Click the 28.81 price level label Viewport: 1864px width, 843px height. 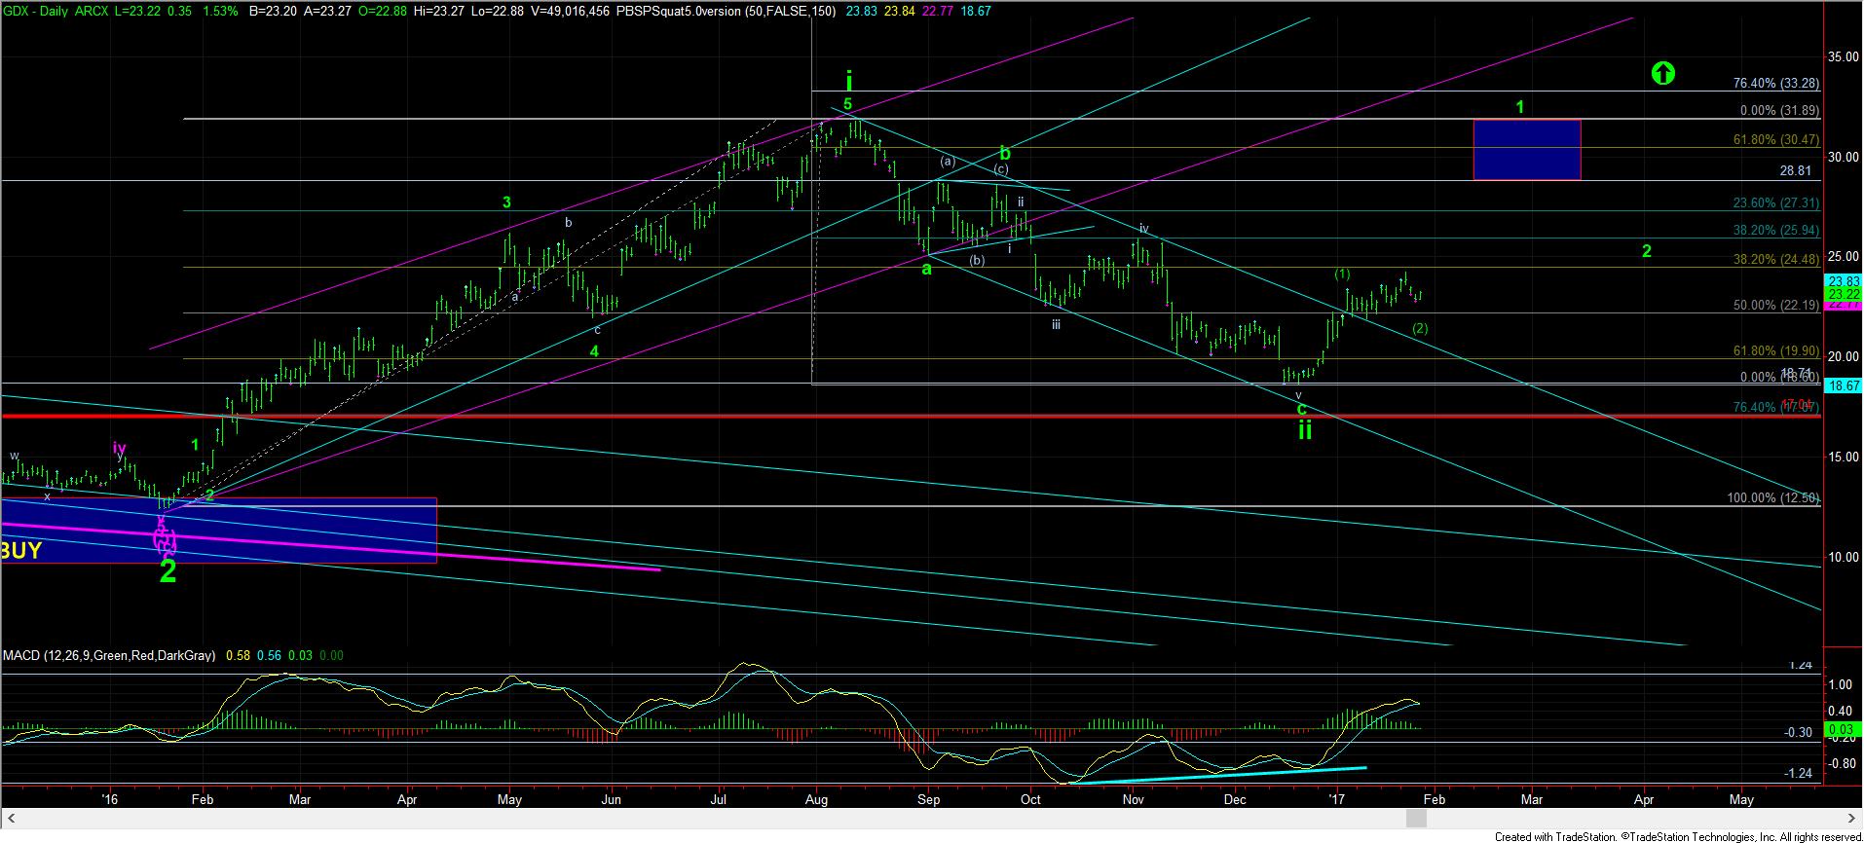(x=1795, y=170)
